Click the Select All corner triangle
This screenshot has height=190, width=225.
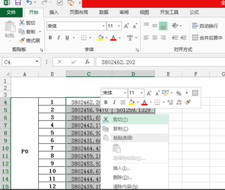pos(7,74)
